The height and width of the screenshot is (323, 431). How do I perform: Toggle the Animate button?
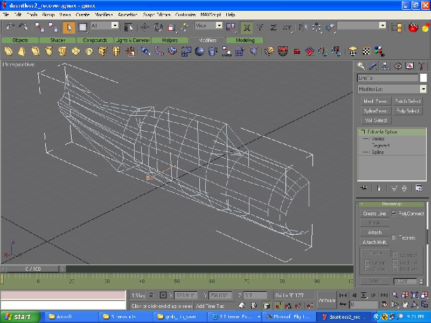click(x=326, y=300)
